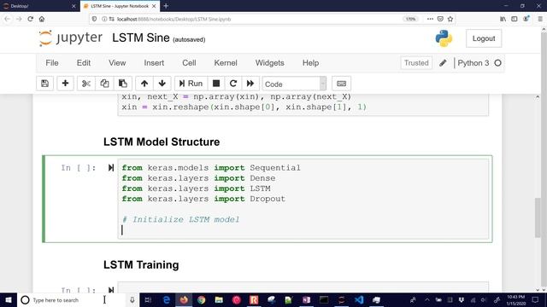Cut selected cells with scissors icon
547x307 pixels.
click(x=85, y=84)
